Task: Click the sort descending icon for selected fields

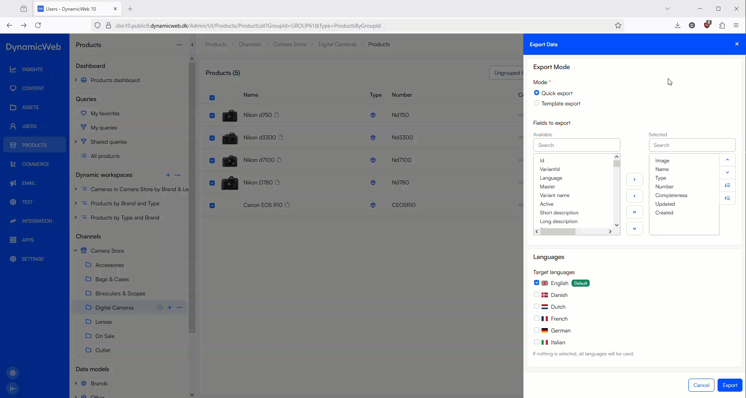Action: [727, 186]
